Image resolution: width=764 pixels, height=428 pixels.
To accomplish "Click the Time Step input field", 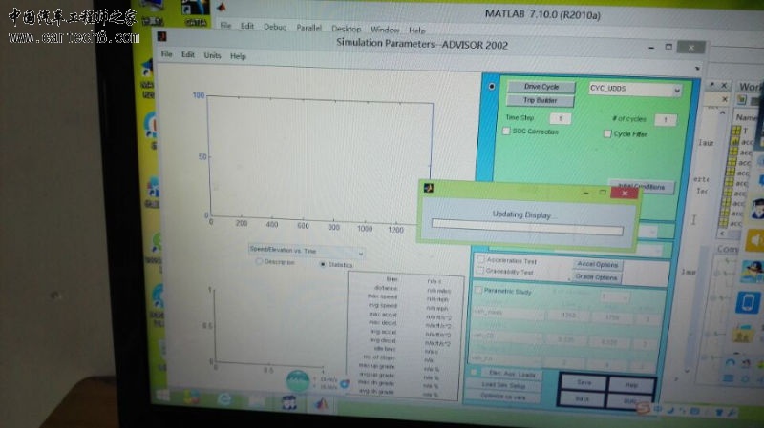I will click(x=561, y=118).
